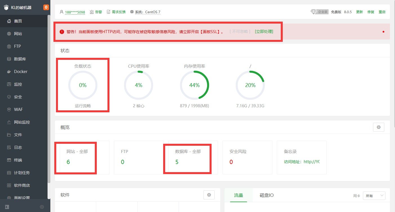
Task: Click the 立即处理 link in warning
Action: pos(264,31)
